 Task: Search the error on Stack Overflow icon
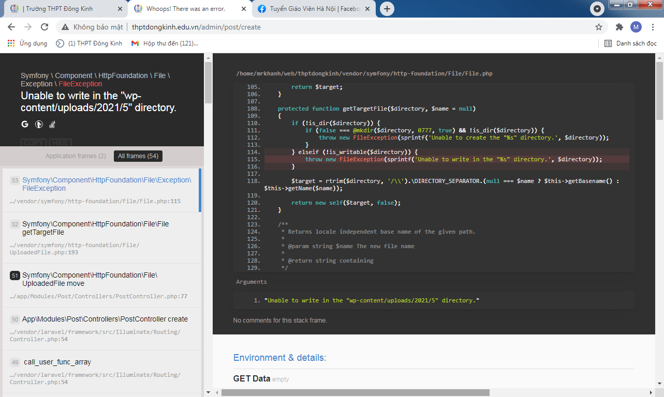52,124
